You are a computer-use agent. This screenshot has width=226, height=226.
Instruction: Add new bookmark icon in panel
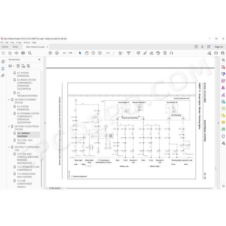click(23, 66)
